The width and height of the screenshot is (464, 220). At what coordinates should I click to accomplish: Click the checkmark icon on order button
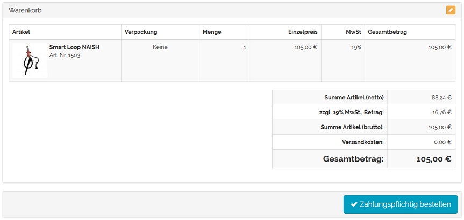pos(354,204)
